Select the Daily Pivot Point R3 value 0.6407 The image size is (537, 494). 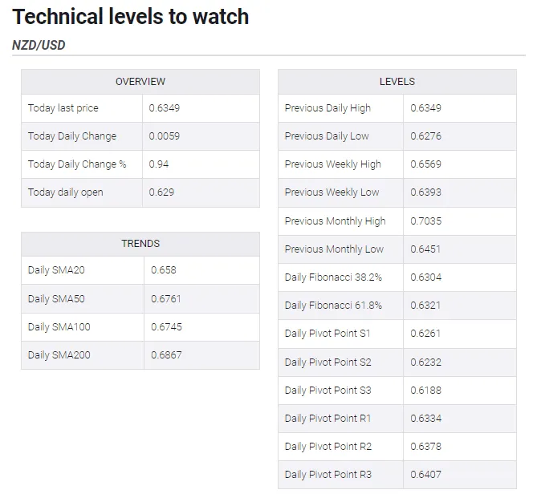pos(426,475)
